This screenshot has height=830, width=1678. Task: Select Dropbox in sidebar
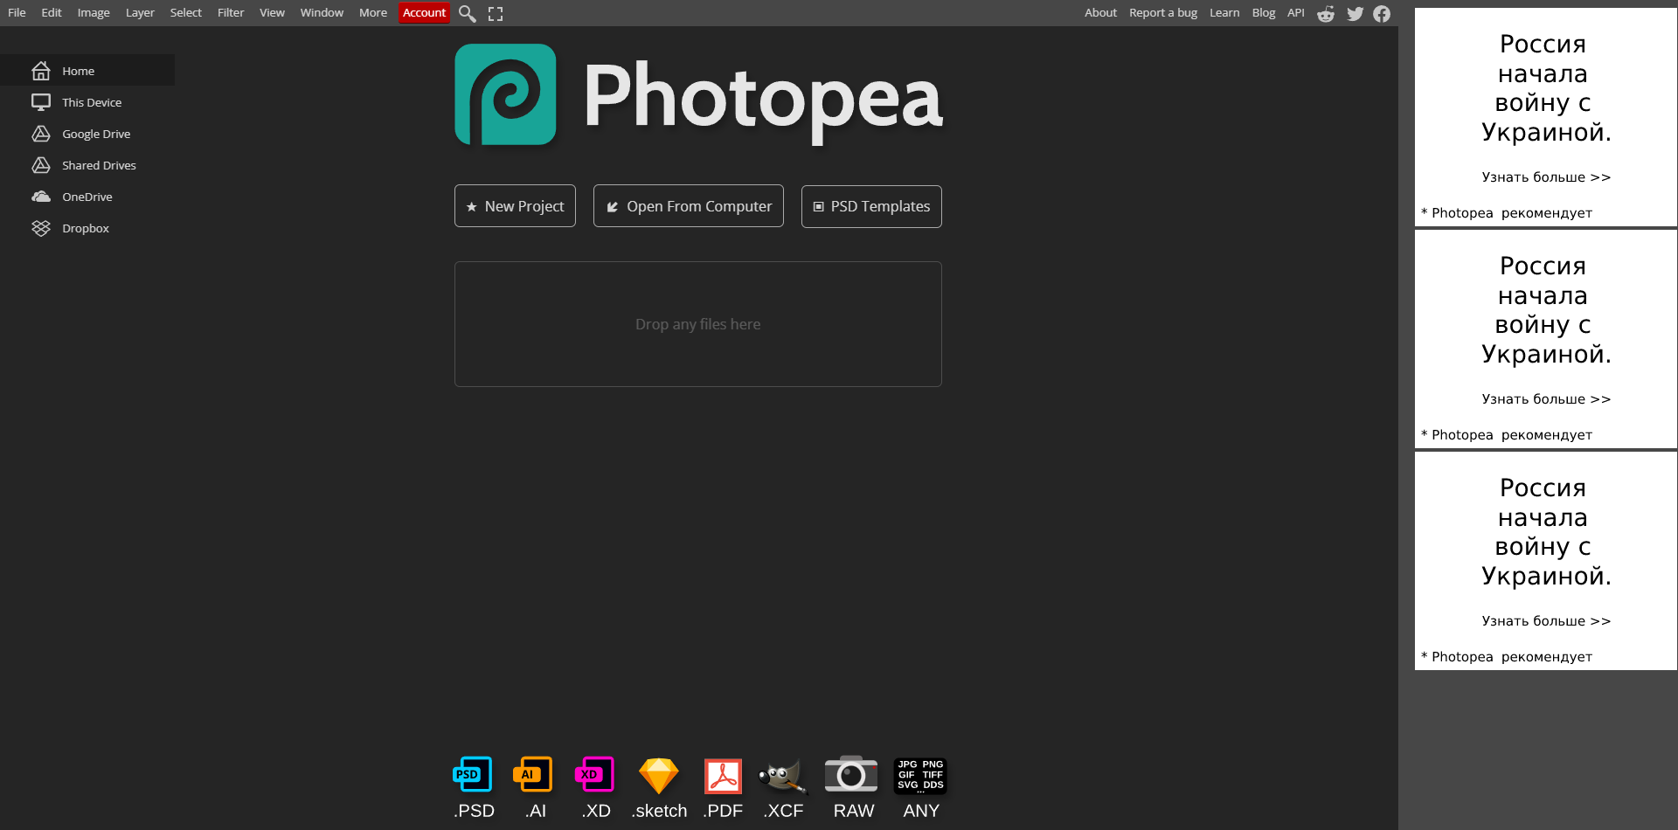87,228
